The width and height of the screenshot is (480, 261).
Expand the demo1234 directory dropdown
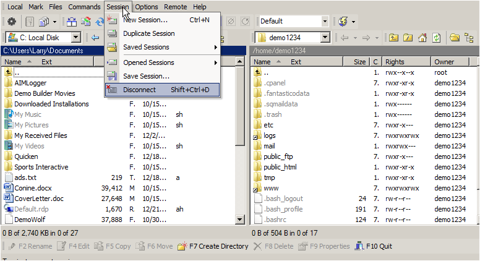coord(325,38)
